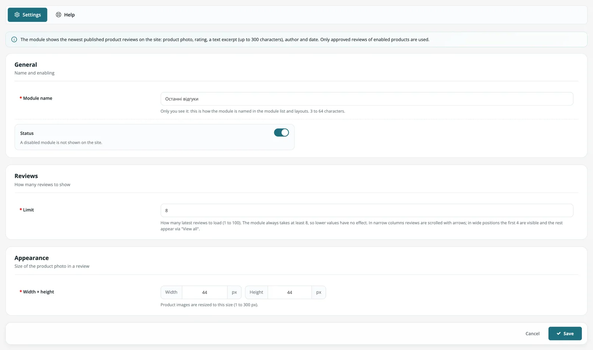
Task: Open the Help tab
Action: pyautogui.click(x=65, y=15)
